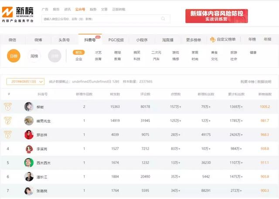This screenshot has width=279, height=199.
Task: Select the 美食 category filter
Action: point(214,52)
